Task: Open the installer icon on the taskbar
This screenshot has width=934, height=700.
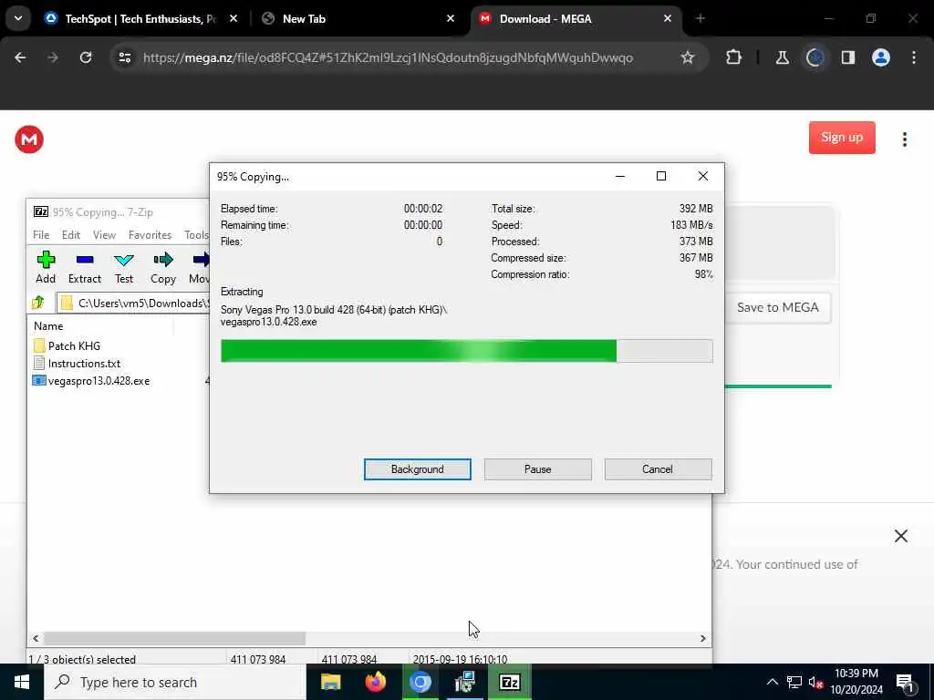Action: [x=464, y=682]
